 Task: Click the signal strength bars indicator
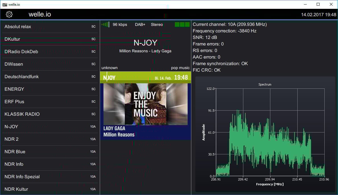pos(105,24)
